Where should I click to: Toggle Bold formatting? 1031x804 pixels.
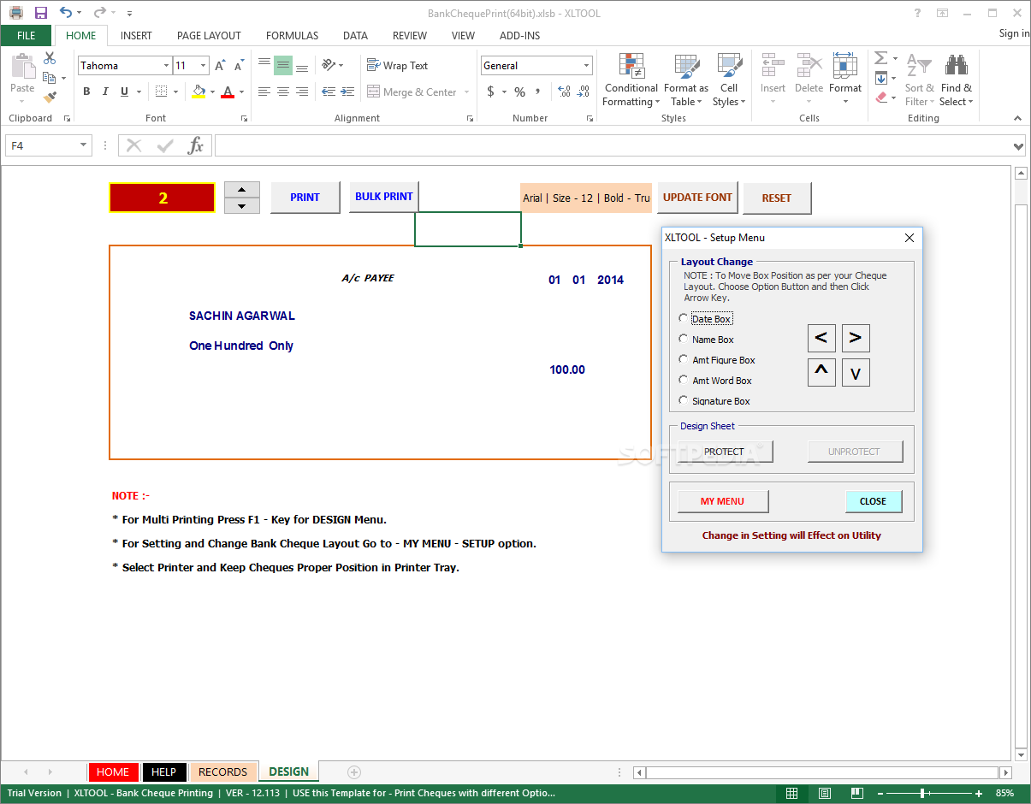pyautogui.click(x=86, y=92)
